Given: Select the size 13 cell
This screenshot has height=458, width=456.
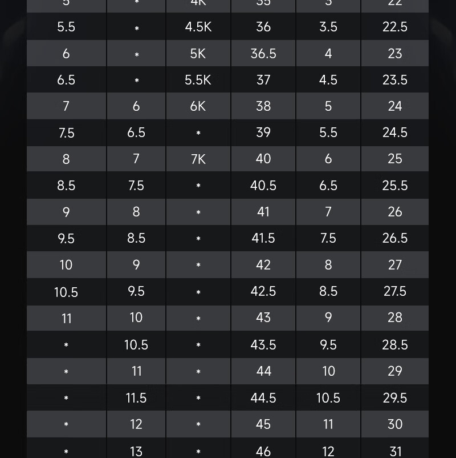Looking at the screenshot, I should [x=136, y=451].
